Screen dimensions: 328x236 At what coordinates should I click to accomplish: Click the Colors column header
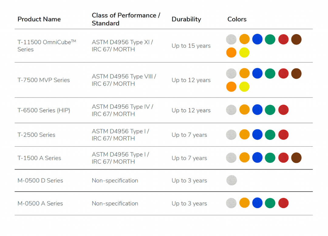point(237,19)
